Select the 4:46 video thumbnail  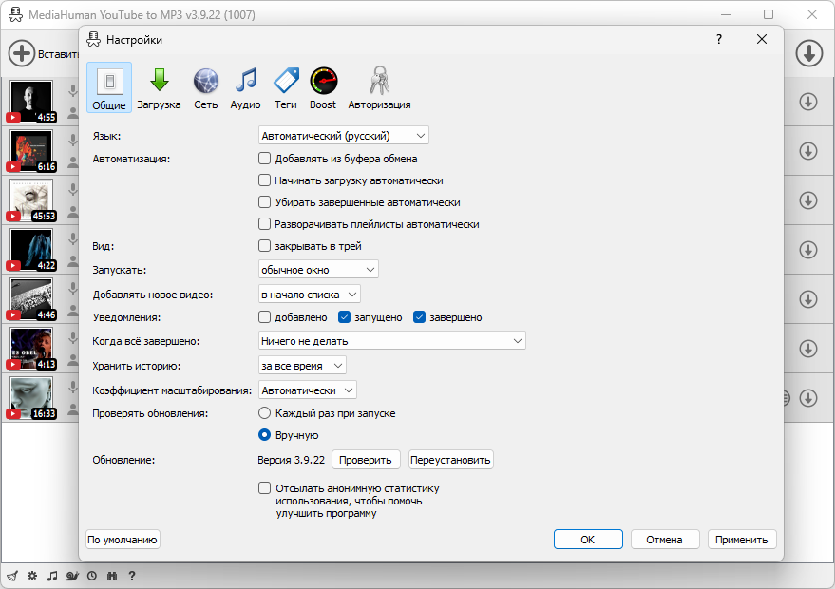point(31,298)
